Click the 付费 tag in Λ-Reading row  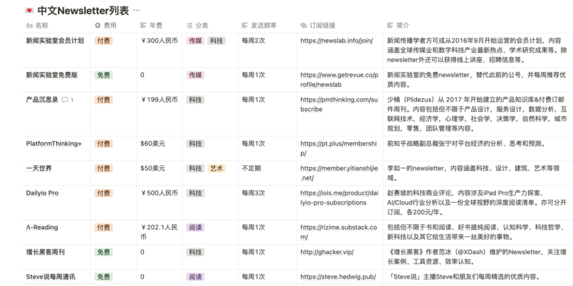[x=104, y=228]
